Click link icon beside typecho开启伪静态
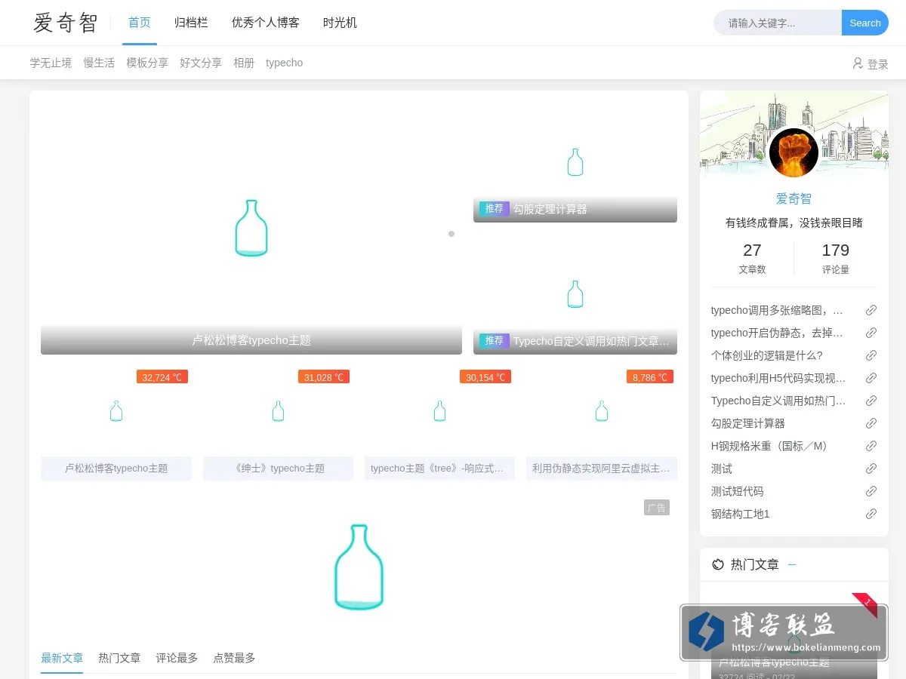 tap(871, 333)
